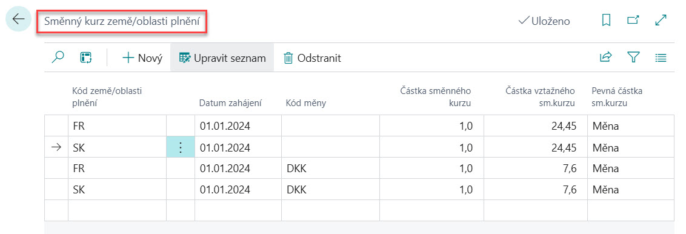Click exchange rate 1,0 in first FR row
The image size is (686, 234).
(x=431, y=126)
